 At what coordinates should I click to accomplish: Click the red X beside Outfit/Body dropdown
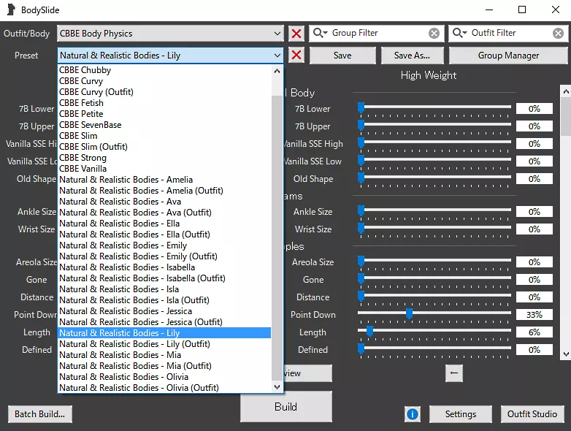click(296, 34)
